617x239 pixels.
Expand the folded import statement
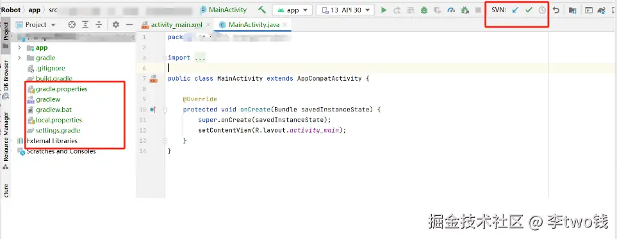point(165,58)
